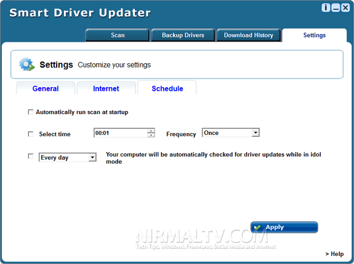Increase the time with spinner up arrow
This screenshot has height=264, width=354.
point(151,131)
